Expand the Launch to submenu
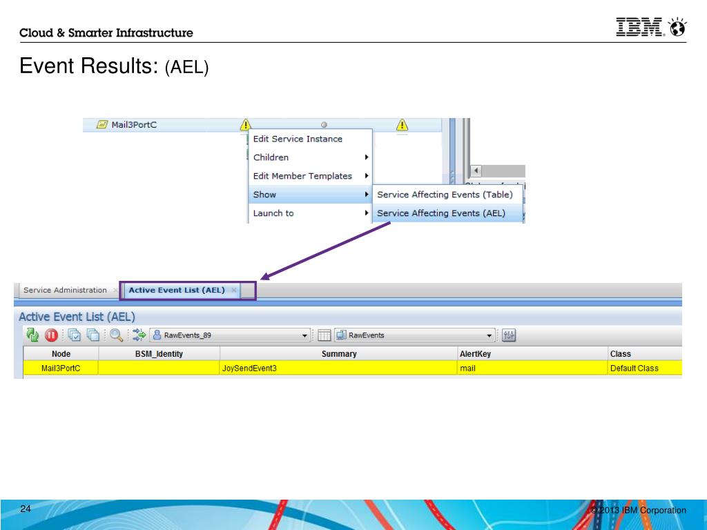The height and width of the screenshot is (530, 707). pos(310,213)
